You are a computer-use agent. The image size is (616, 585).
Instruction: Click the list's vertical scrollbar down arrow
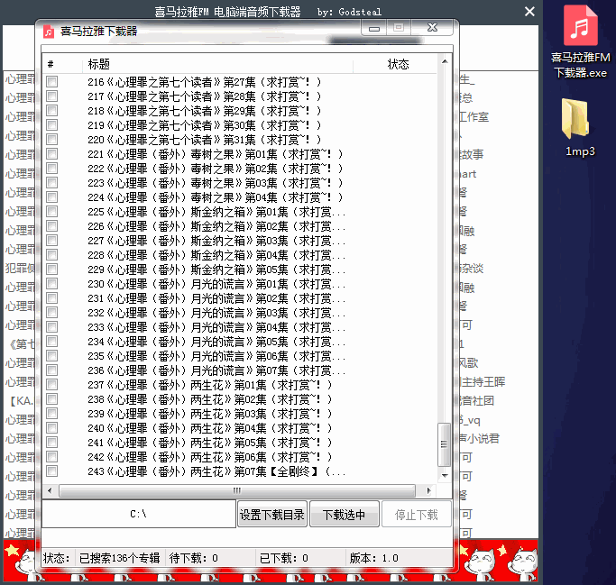point(443,477)
